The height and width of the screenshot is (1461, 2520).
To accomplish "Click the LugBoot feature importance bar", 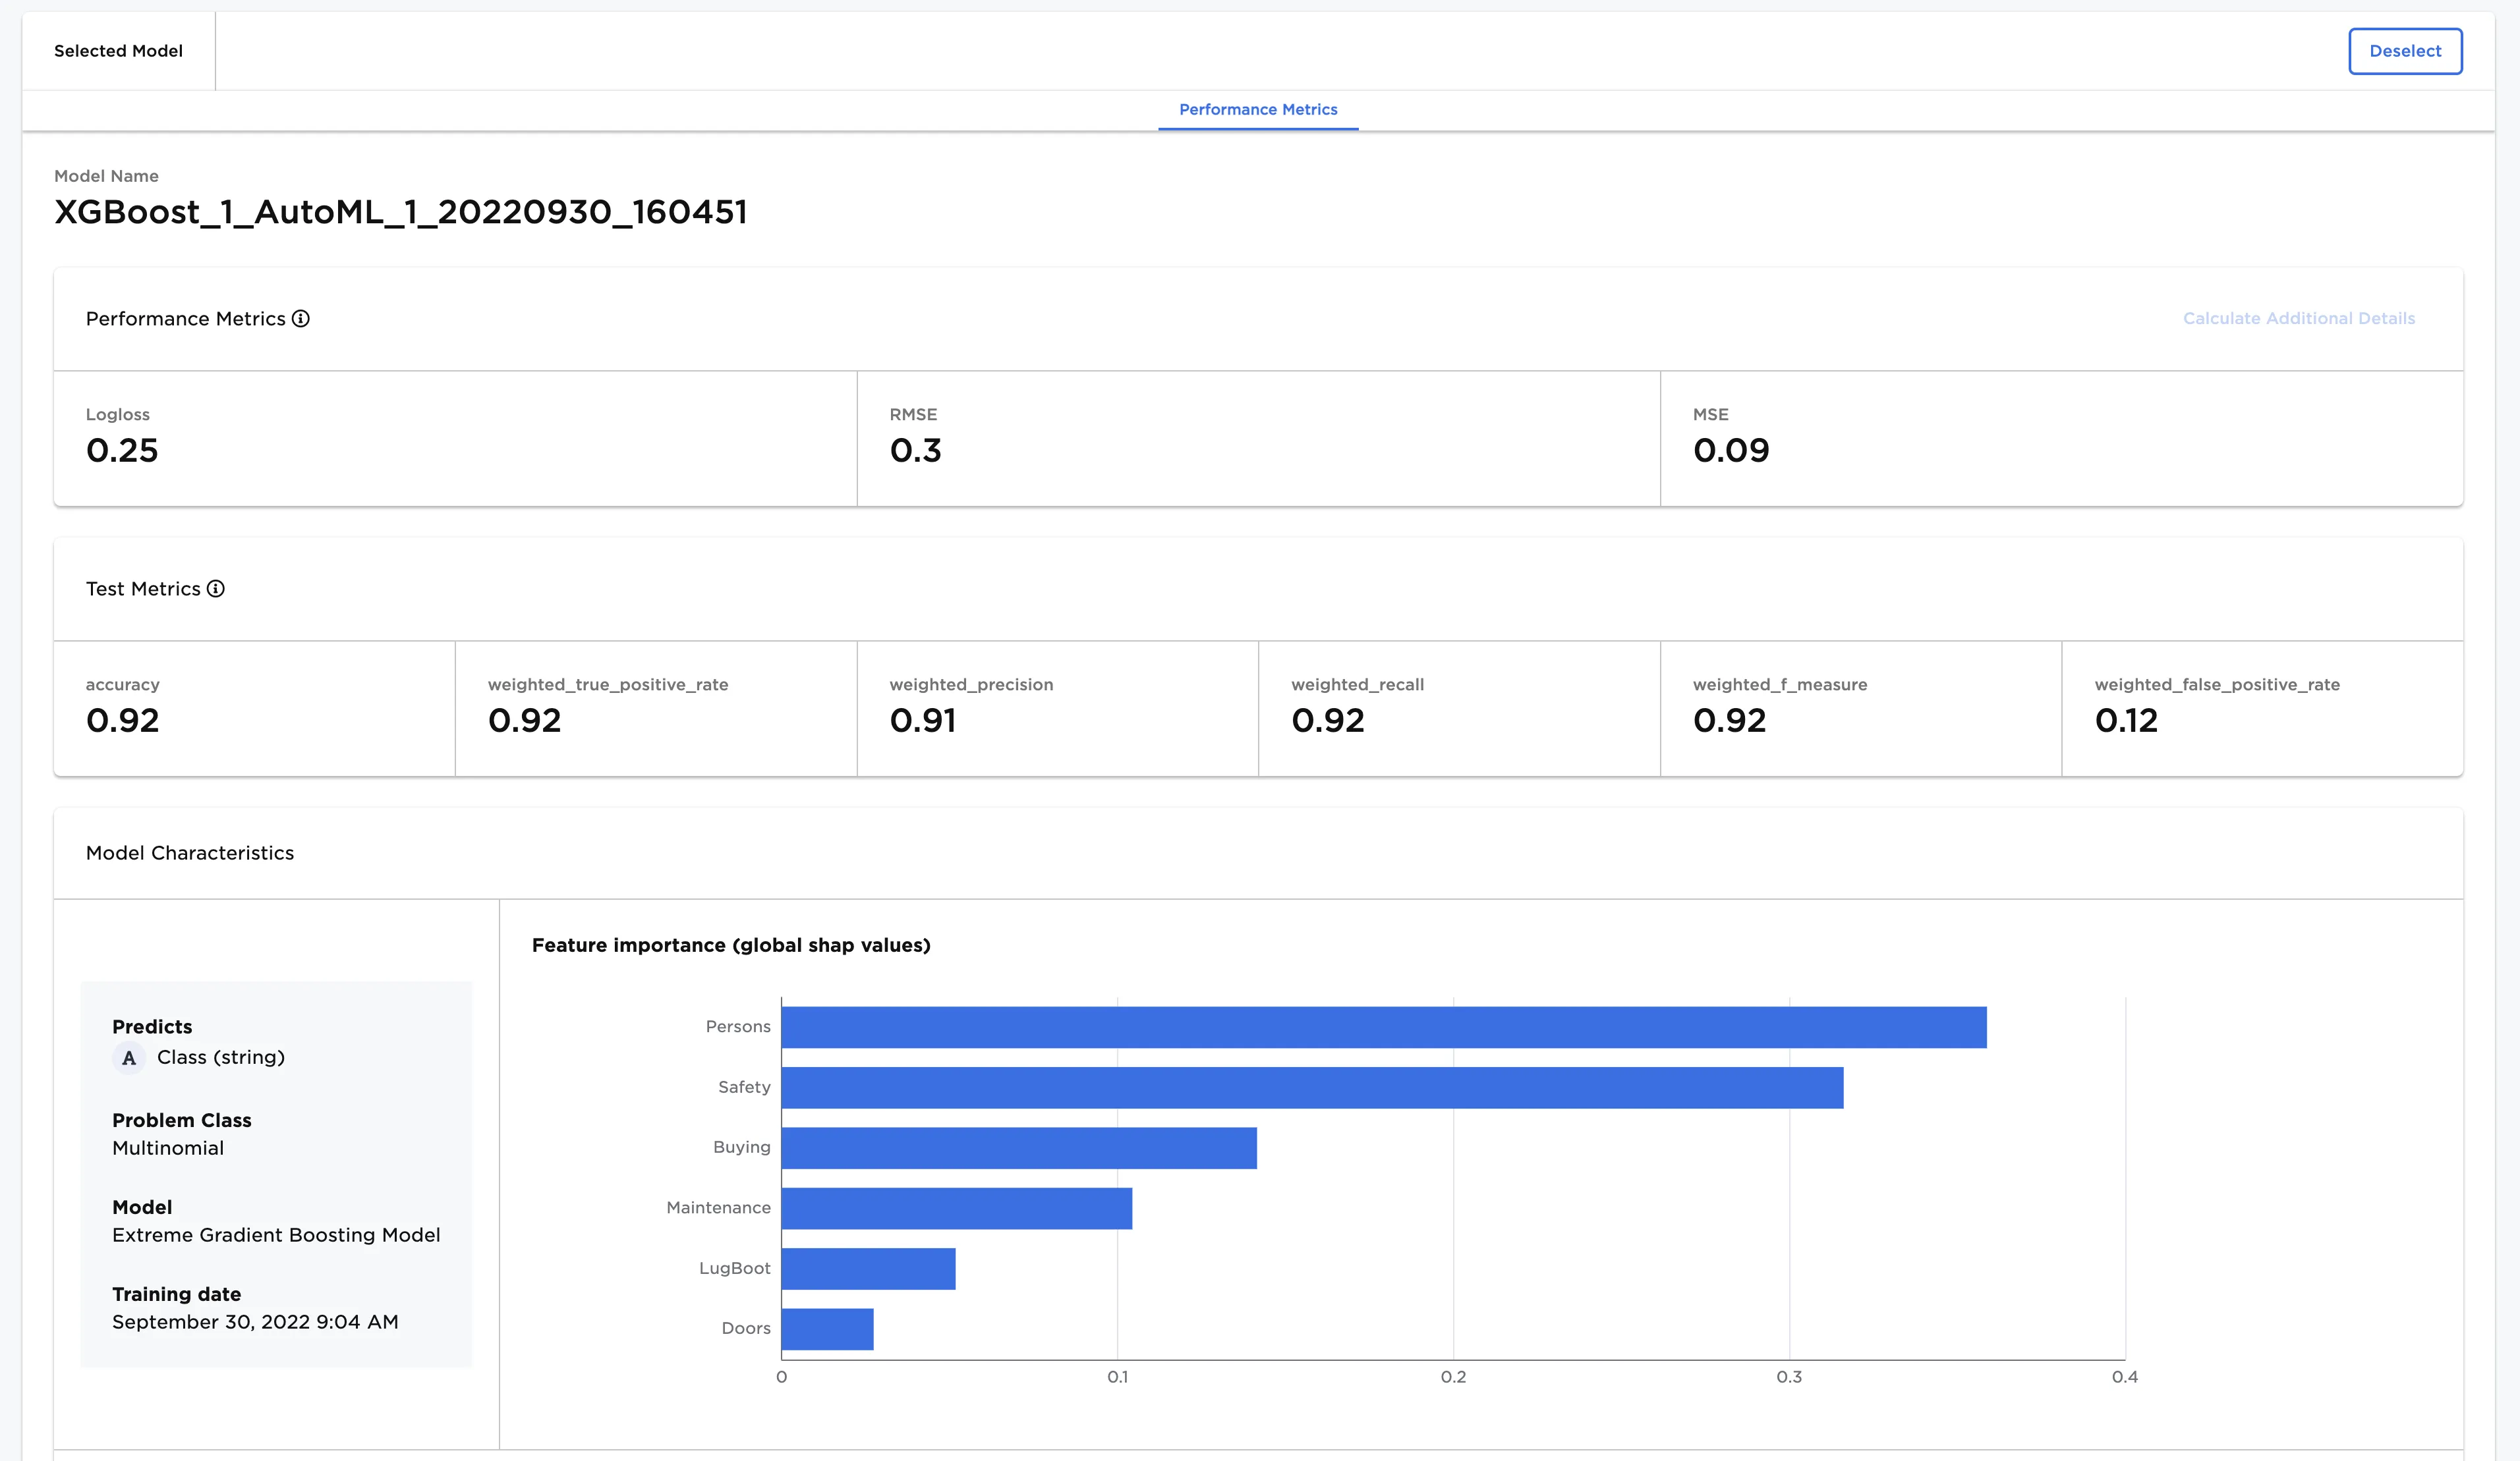I will [x=868, y=1268].
